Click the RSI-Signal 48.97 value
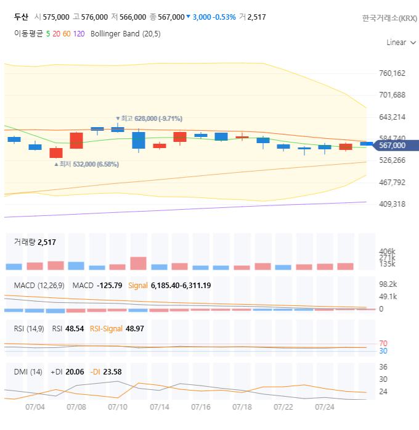The height and width of the screenshot is (430, 419). [117, 329]
